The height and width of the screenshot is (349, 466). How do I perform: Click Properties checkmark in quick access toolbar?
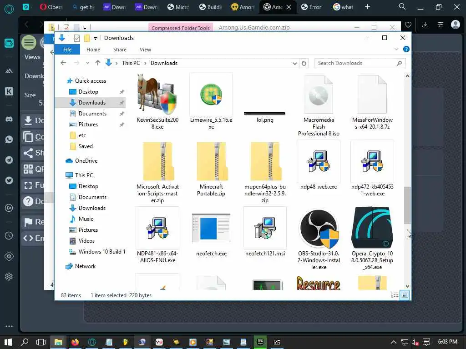(x=76, y=38)
